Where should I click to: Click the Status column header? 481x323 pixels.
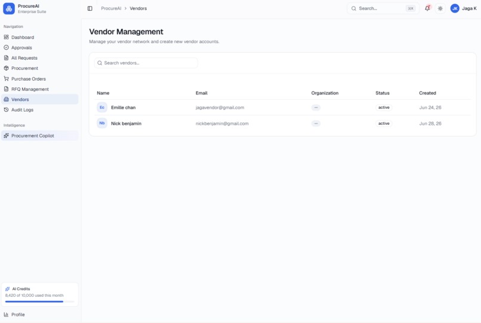click(x=382, y=93)
